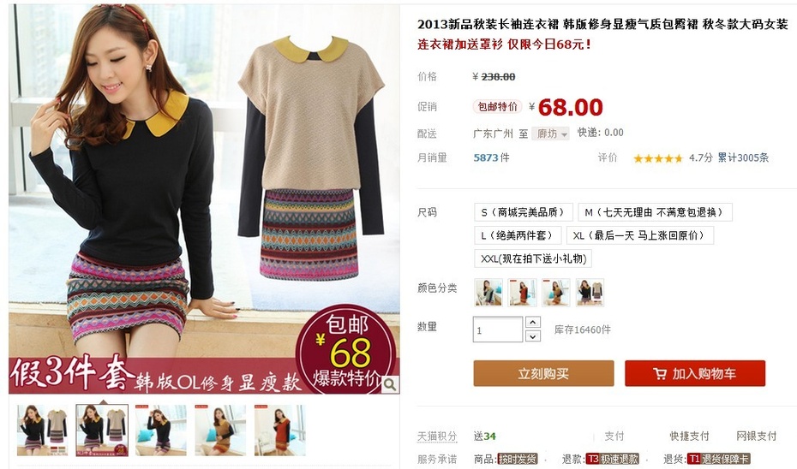Click the 包邮特价 promotion tag
797x469 pixels.
pos(498,107)
